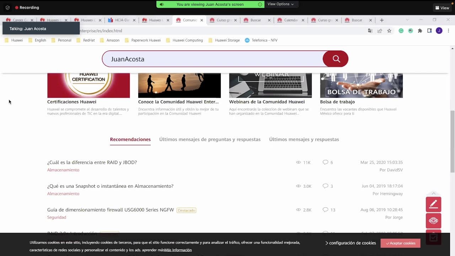Open a new browser tab with plus
455x256 pixels.
point(382,20)
